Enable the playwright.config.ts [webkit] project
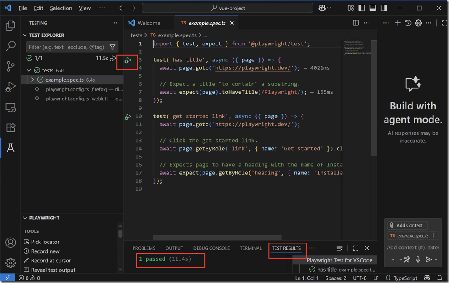This screenshot has height=283, width=449. tap(37, 98)
